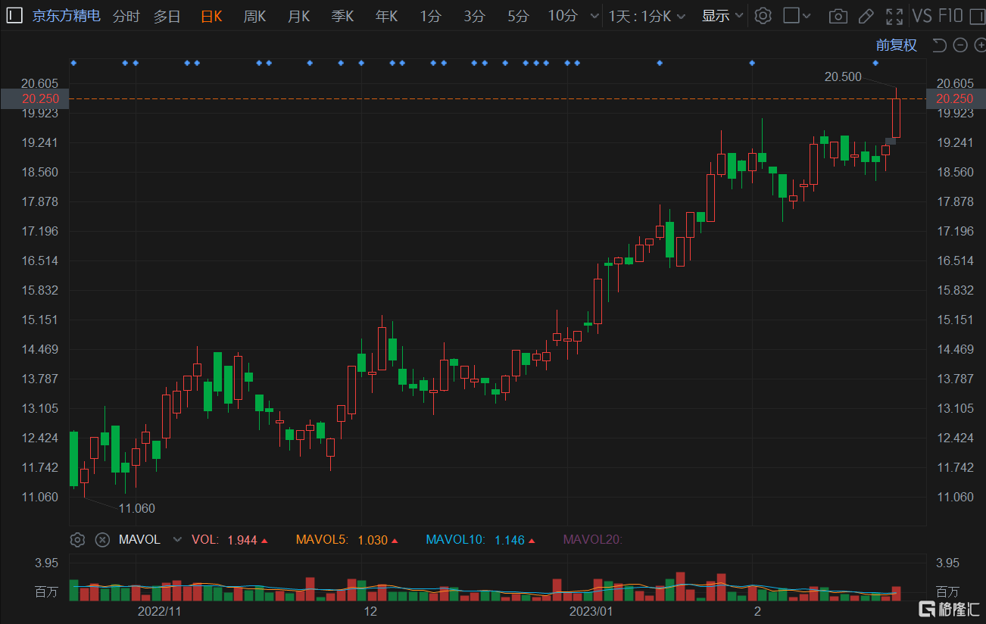This screenshot has height=624, width=986.
Task: Open the VS stock comparison
Action: [x=922, y=16]
